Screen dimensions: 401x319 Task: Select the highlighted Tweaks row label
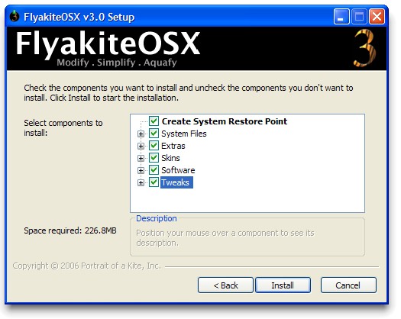(176, 182)
